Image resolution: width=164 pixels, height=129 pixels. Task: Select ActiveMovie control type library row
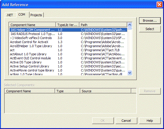point(68,70)
